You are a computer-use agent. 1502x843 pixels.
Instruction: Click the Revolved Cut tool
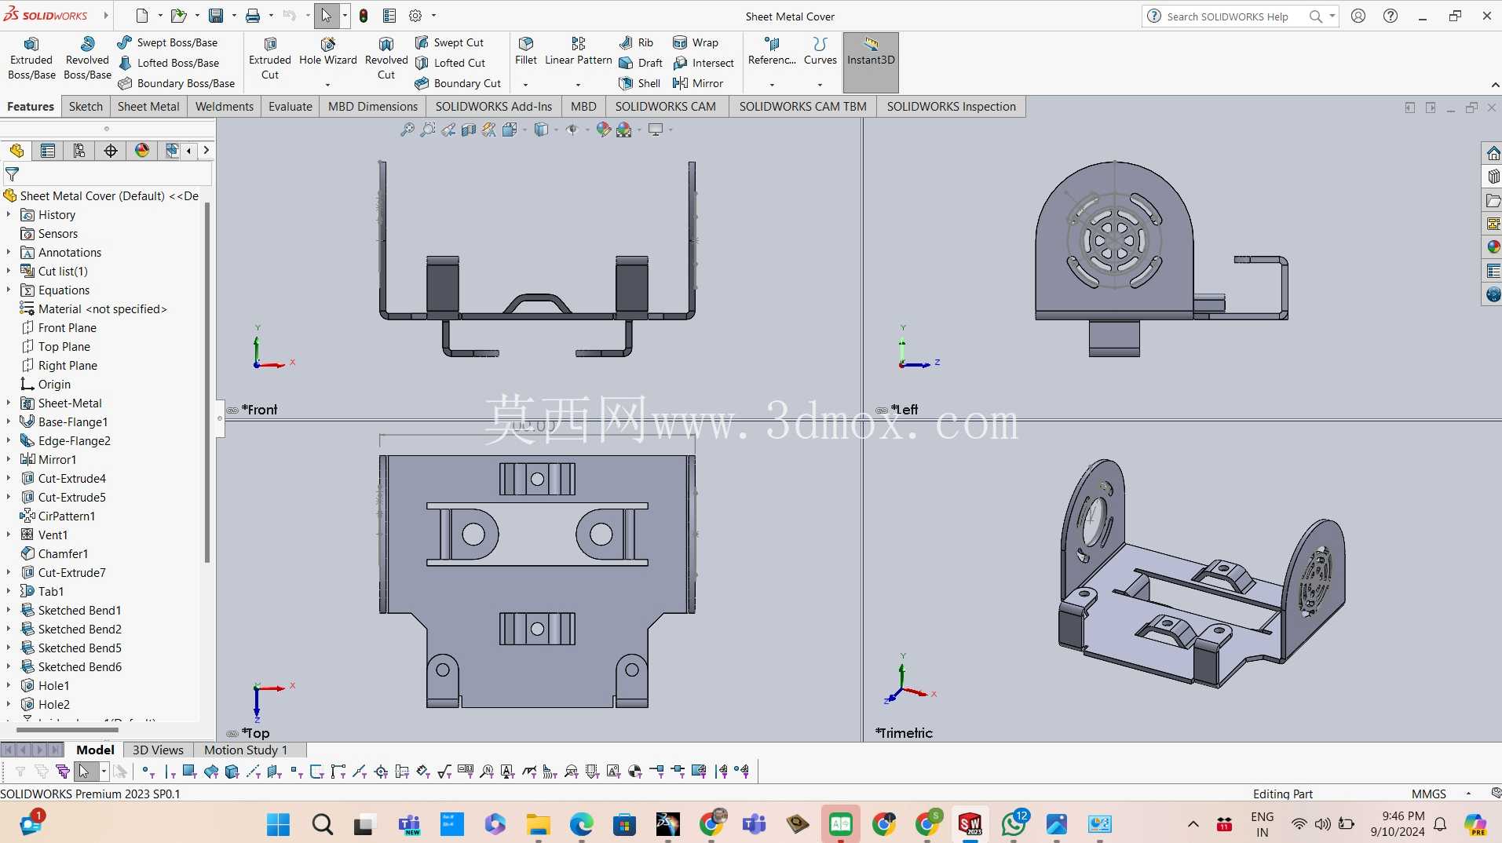tap(386, 59)
